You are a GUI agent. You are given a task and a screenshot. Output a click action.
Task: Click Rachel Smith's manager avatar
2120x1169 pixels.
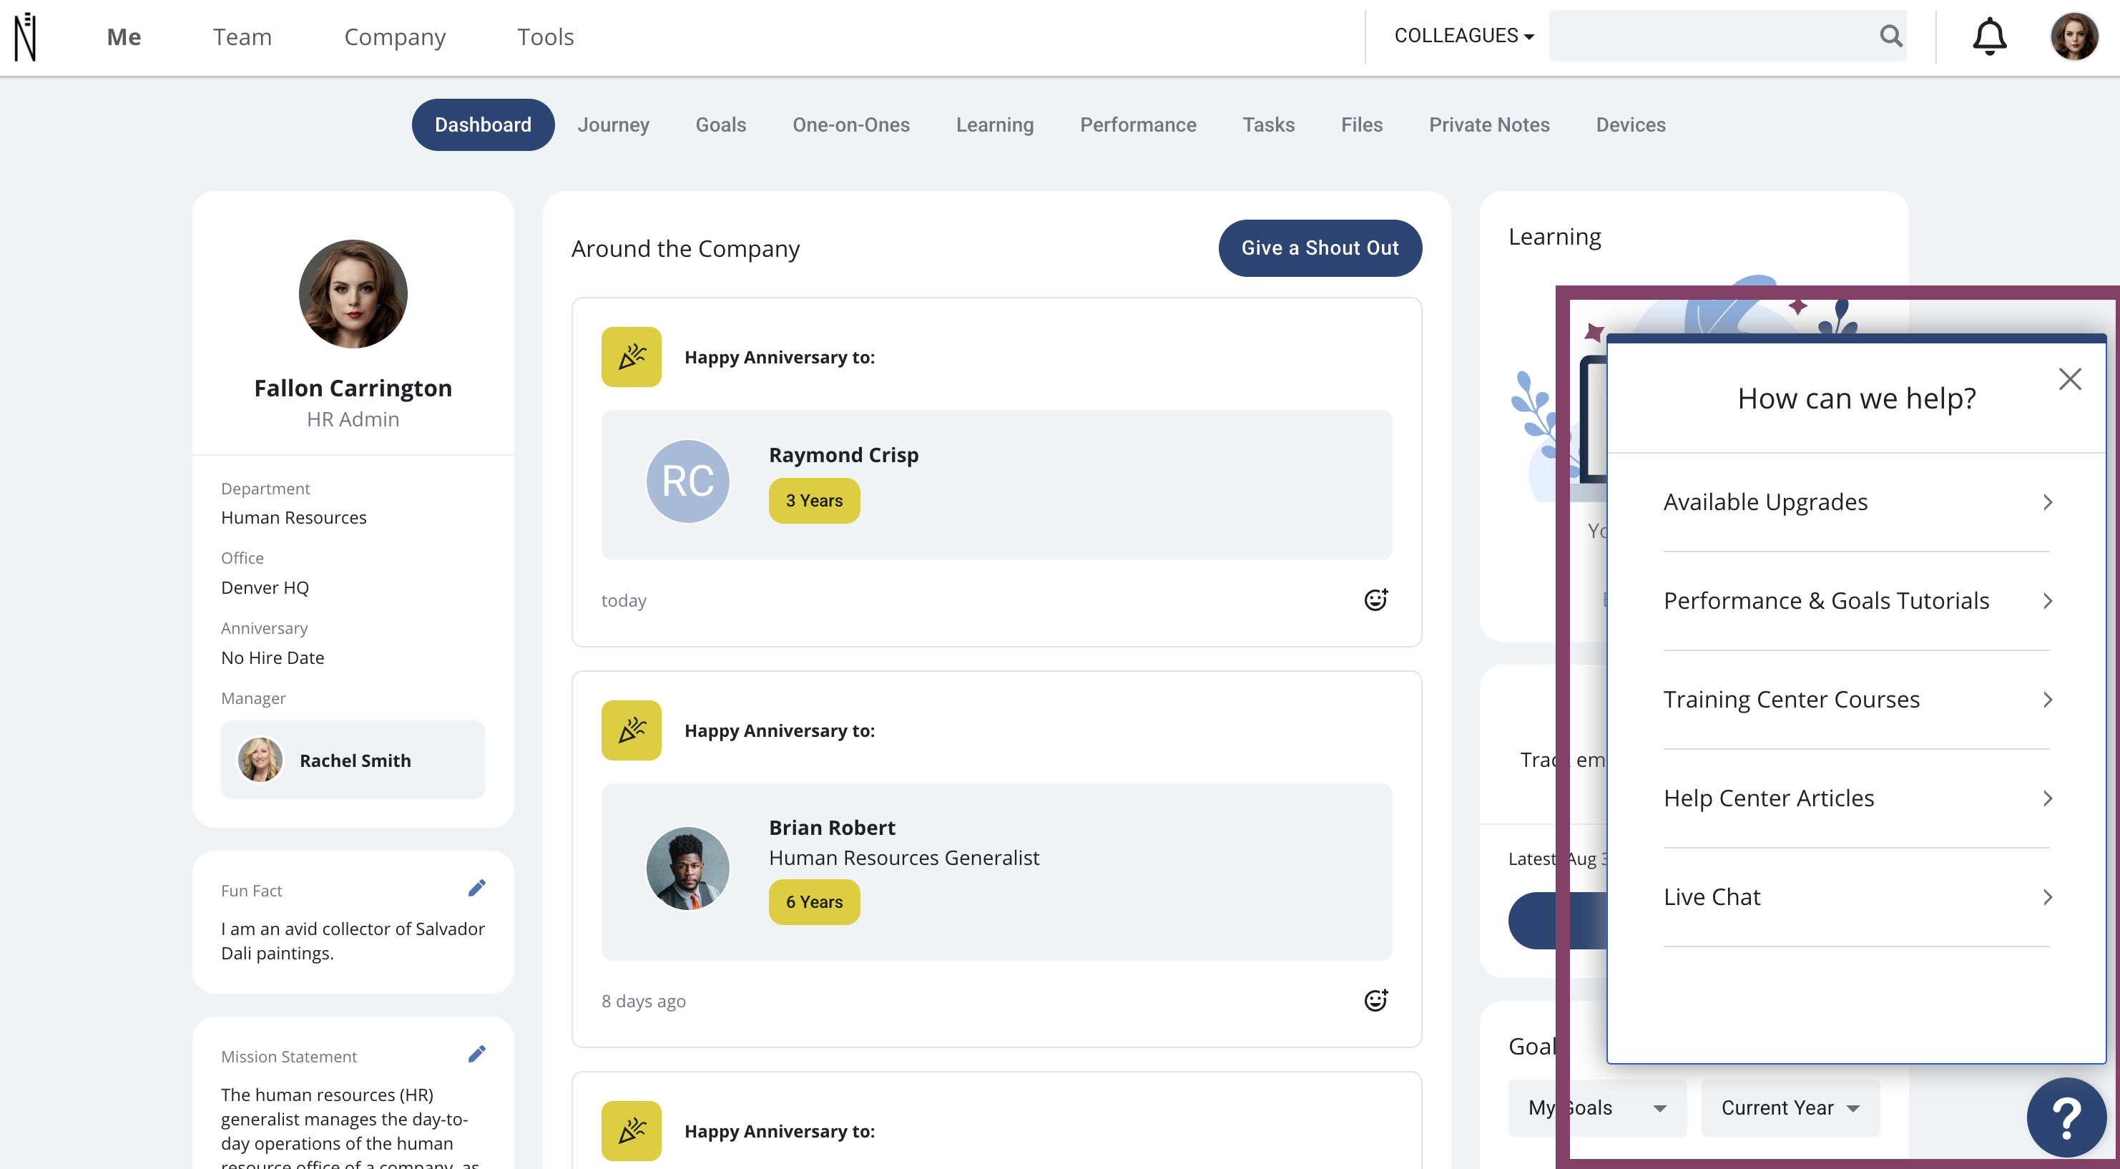260,759
